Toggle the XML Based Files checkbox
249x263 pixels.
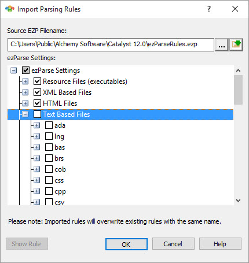(x=37, y=92)
